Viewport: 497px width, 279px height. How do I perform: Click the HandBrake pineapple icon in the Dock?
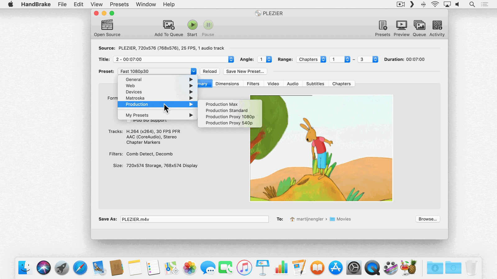pos(408,268)
